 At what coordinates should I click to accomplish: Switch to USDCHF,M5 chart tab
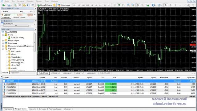tap(55, 73)
